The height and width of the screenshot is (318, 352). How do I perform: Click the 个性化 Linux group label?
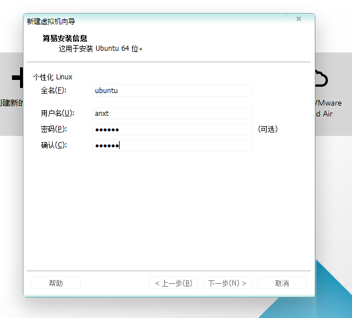[x=53, y=77]
